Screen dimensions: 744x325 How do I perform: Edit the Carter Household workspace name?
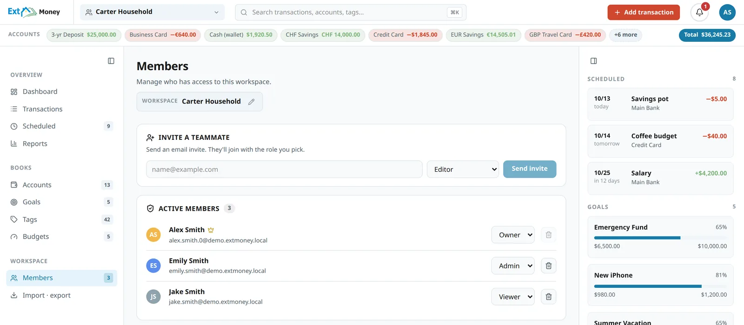point(252,102)
